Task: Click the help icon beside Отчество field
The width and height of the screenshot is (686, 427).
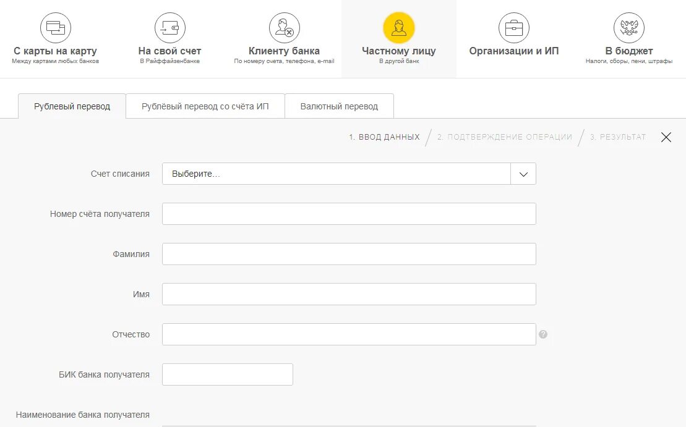Action: coord(543,334)
